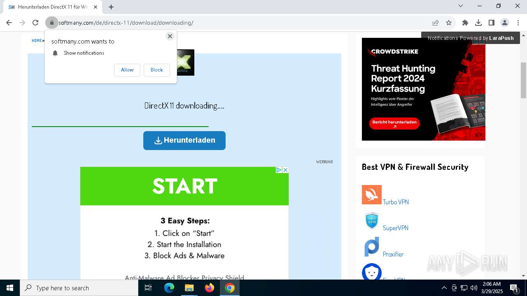This screenshot has width=527, height=296.
Task: Open the CrowdStrike Threat Hunting Report ad
Action: (x=424, y=89)
